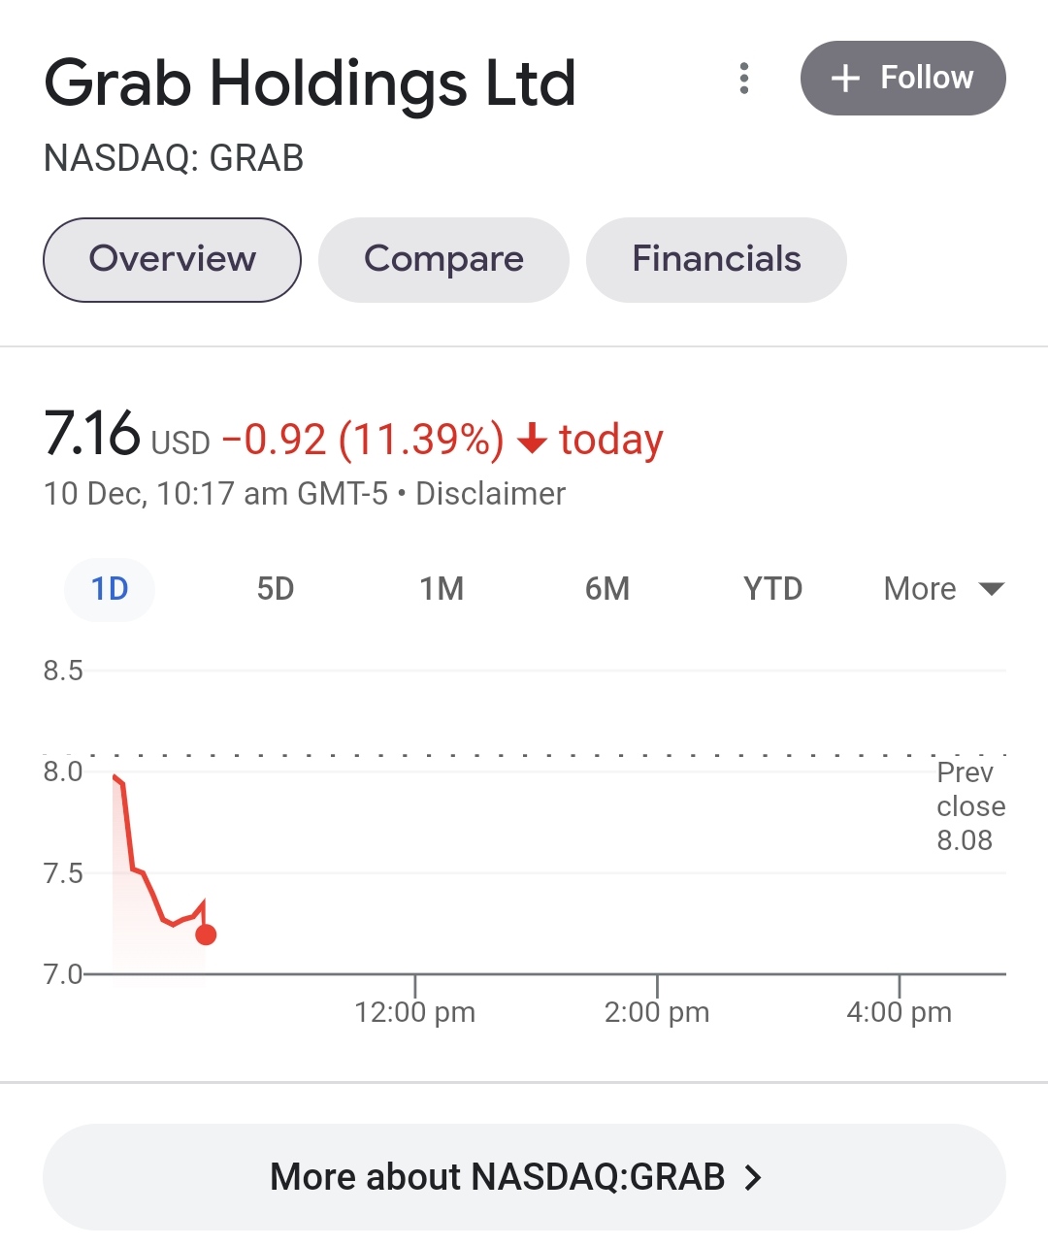
Task: Click the plus icon on Follow button
Action: [846, 79]
